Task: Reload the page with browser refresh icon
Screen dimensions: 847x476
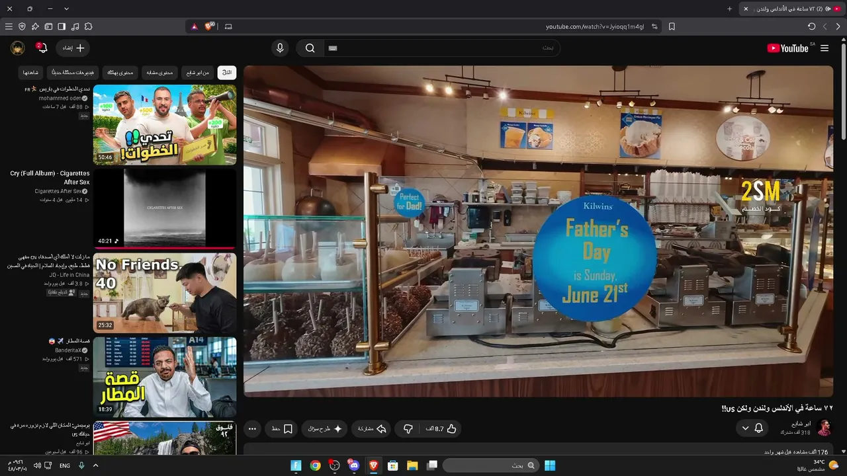Action: (812, 26)
